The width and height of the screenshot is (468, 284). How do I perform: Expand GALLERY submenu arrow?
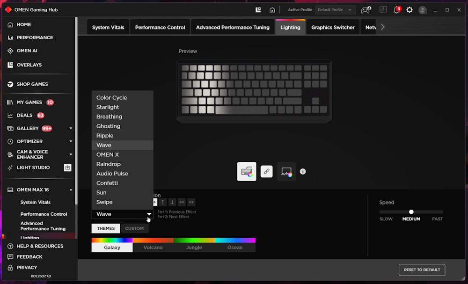point(71,128)
